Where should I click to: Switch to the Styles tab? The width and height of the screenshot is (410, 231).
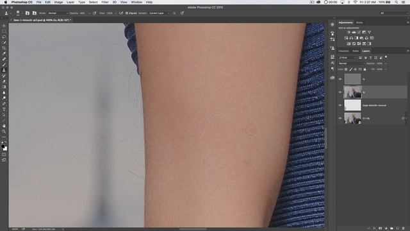coord(359,22)
